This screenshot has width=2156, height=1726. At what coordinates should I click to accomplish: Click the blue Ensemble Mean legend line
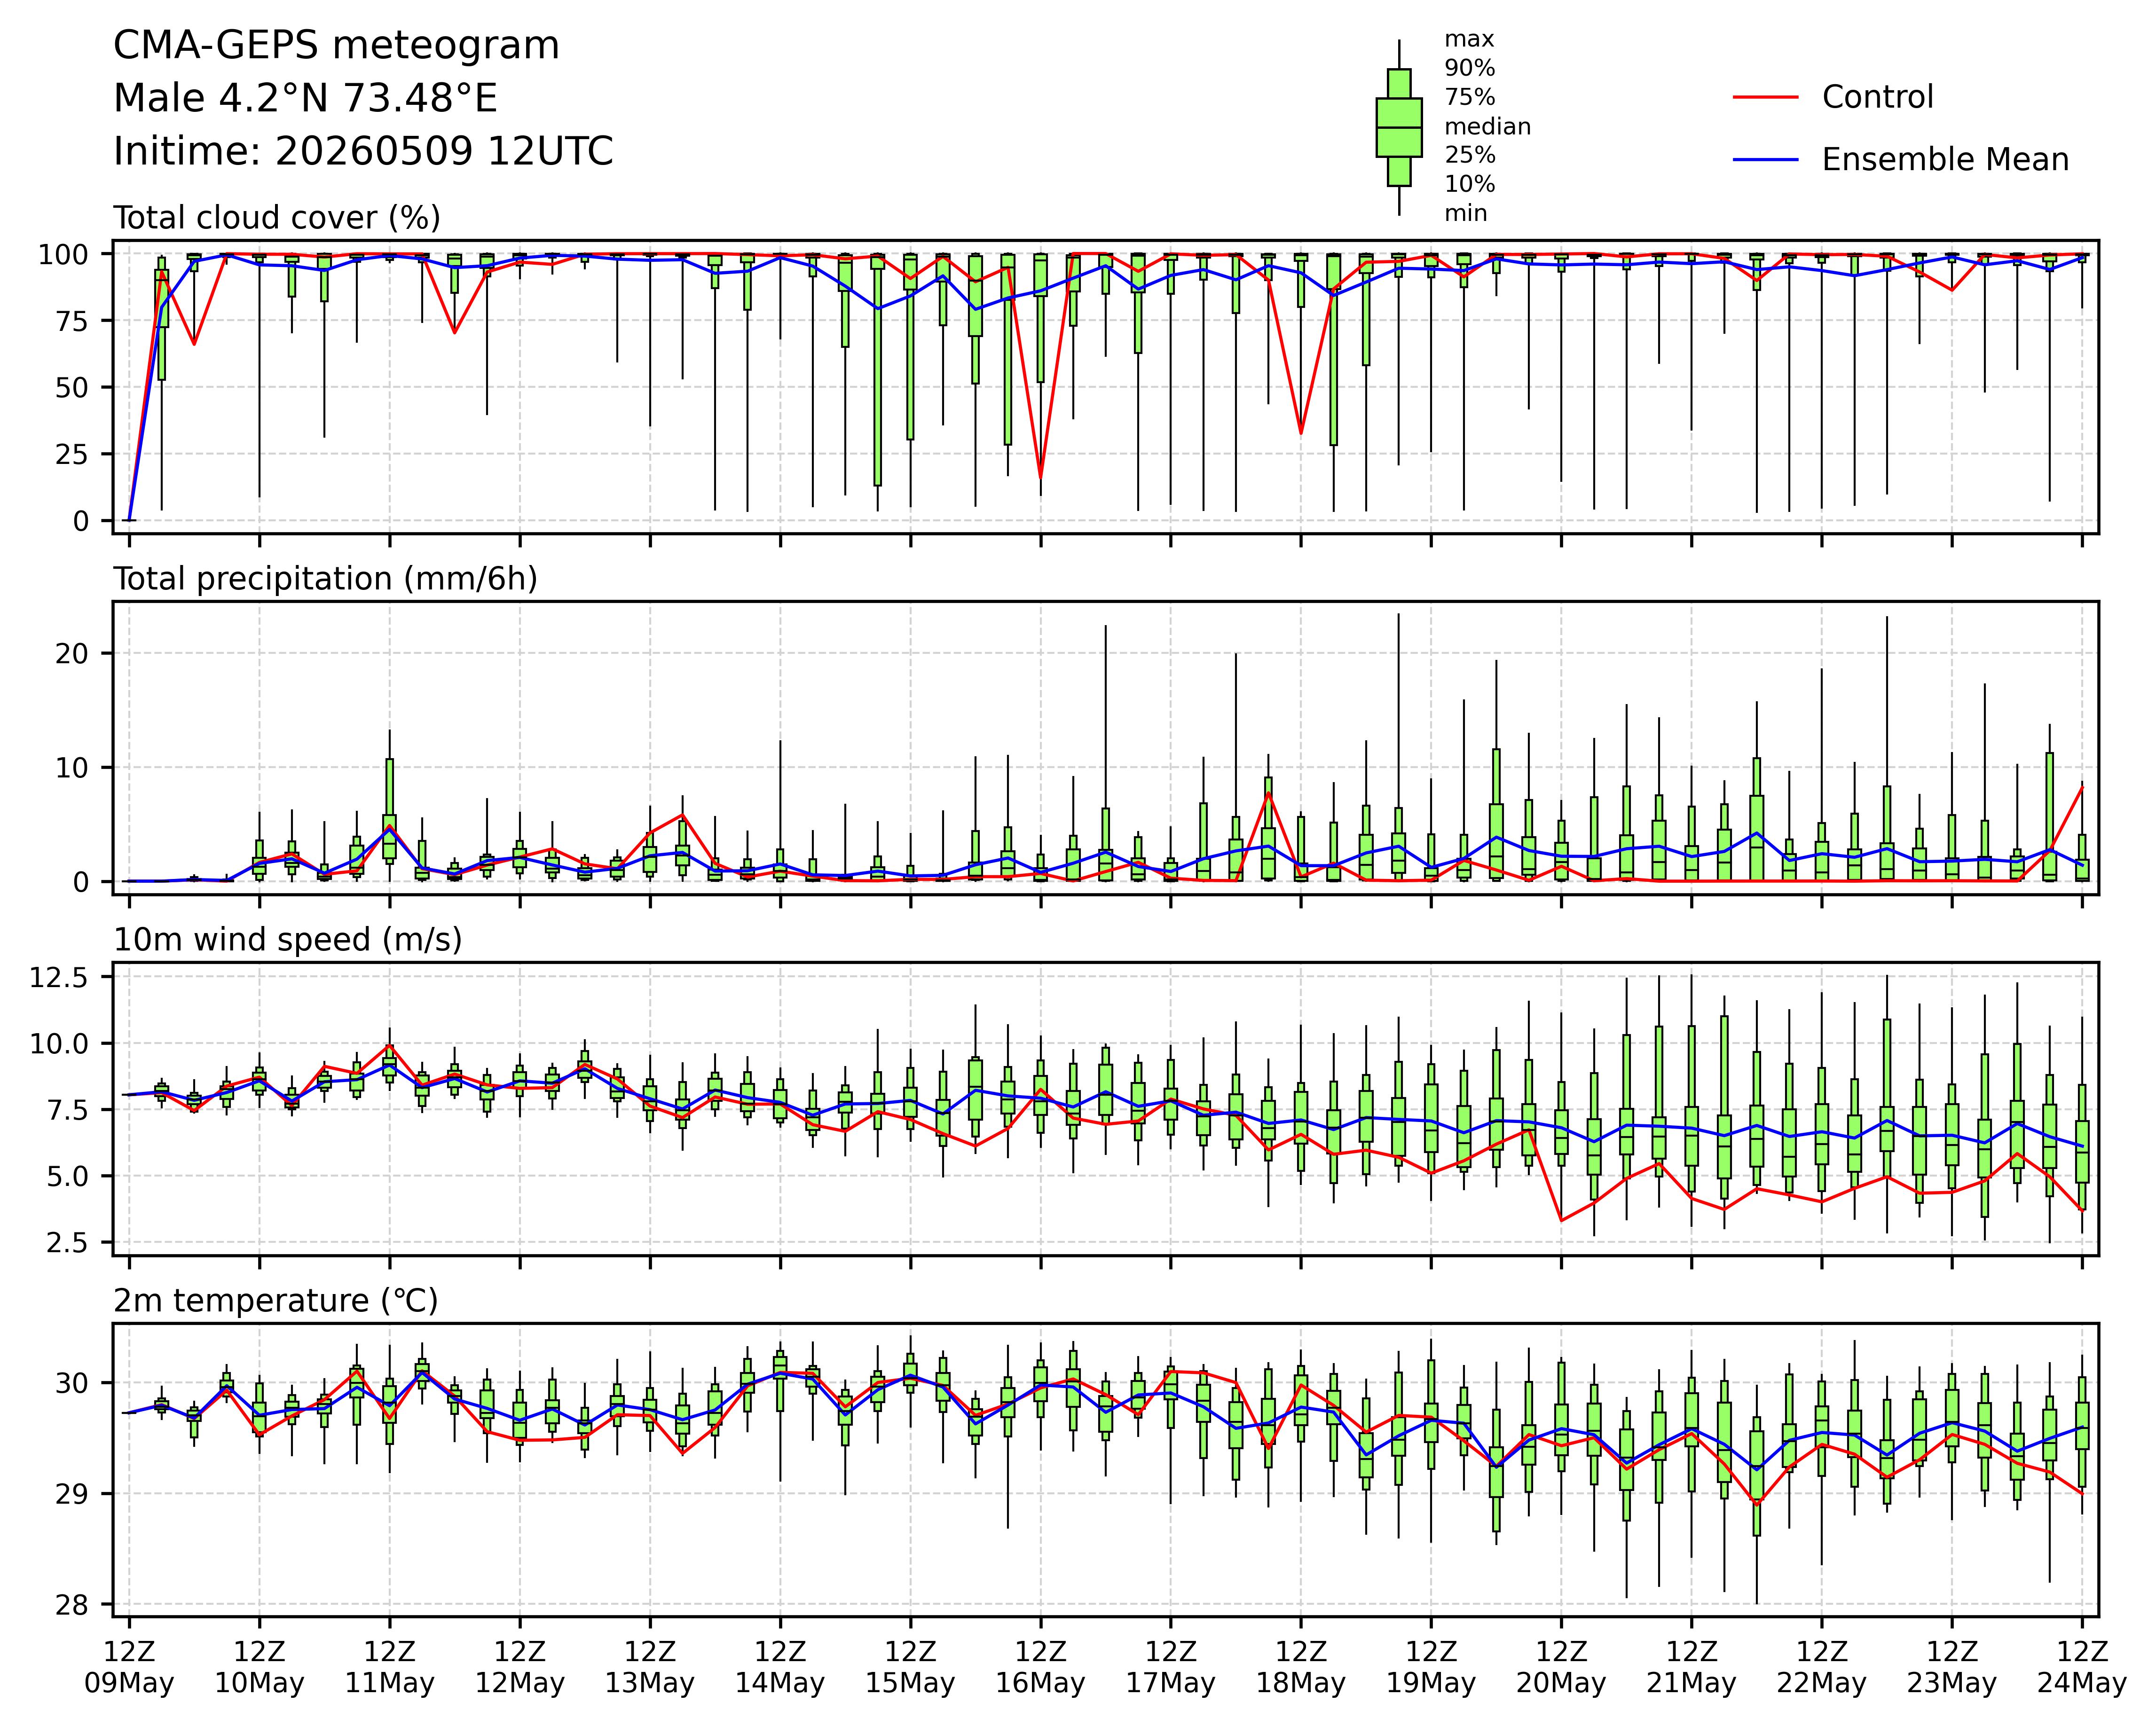1766,159
